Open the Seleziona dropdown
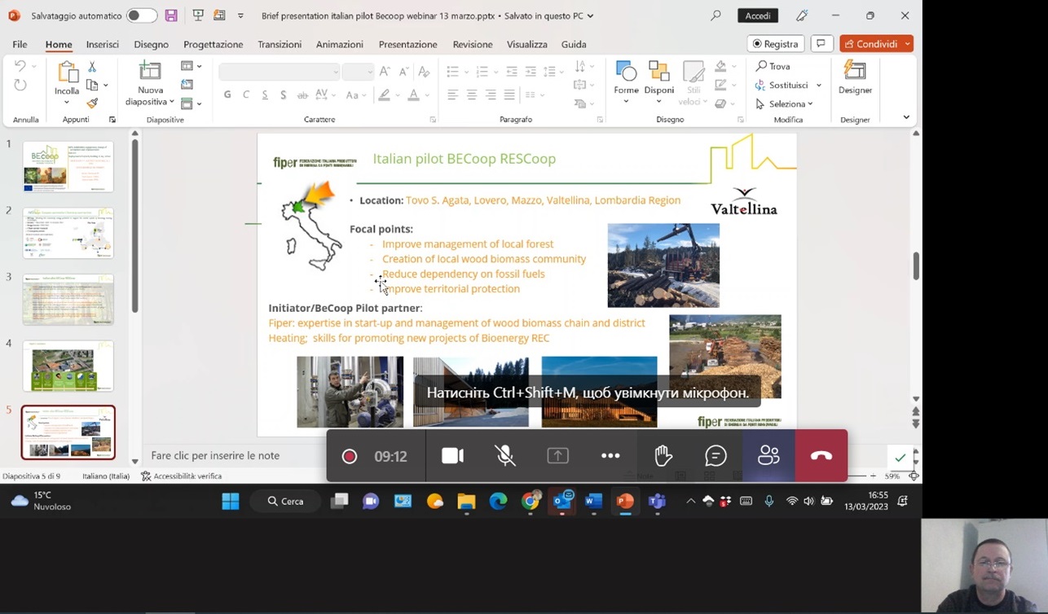Viewport: 1048px width, 614px height. (x=784, y=103)
